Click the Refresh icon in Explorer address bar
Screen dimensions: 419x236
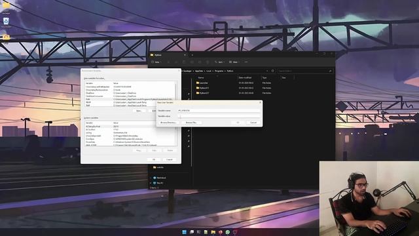pyautogui.click(x=272, y=71)
